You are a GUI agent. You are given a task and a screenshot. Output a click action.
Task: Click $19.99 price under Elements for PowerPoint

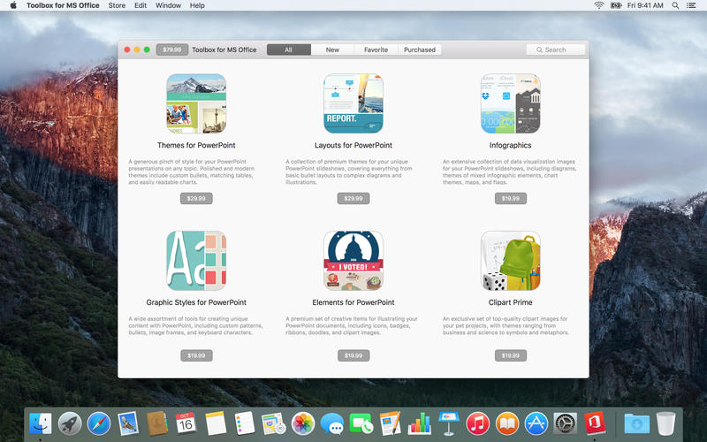point(353,356)
